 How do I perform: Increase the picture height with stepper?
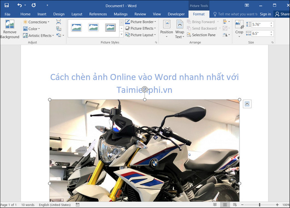271,23
